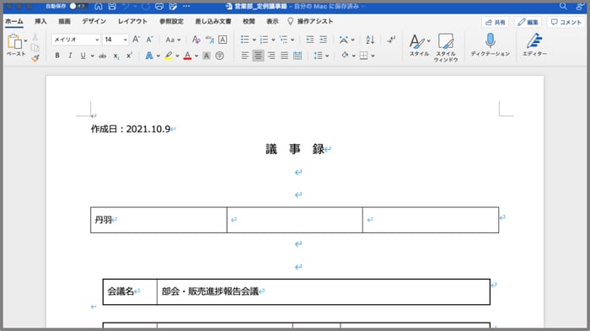Insert a bulleted list
590x331 pixels.
coord(245,40)
